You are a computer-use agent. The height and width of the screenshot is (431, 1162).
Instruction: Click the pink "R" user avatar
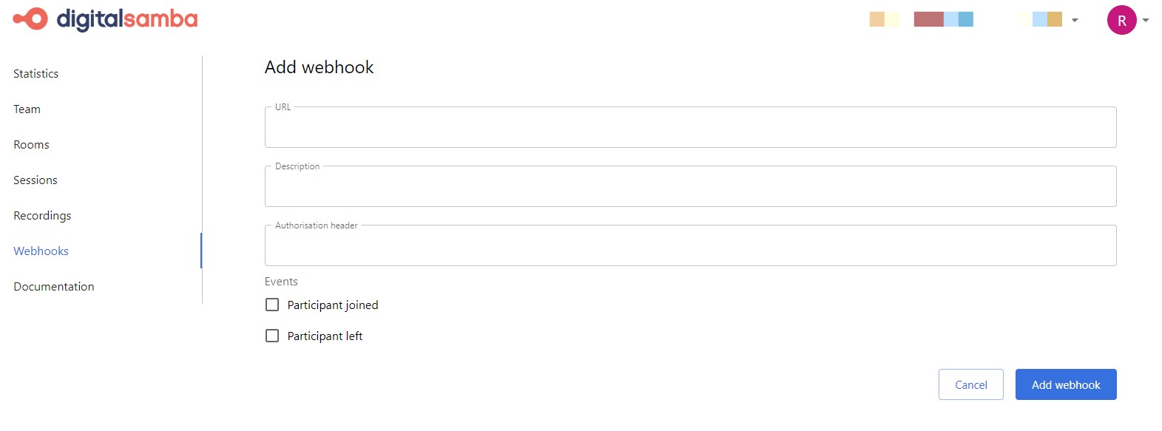(1121, 20)
